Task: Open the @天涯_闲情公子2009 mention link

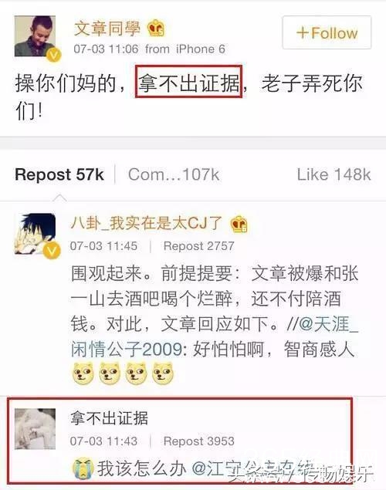Action: pyautogui.click(x=214, y=336)
